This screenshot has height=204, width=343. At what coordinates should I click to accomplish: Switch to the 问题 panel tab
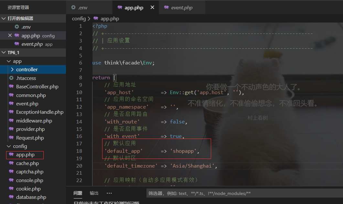click(78, 193)
